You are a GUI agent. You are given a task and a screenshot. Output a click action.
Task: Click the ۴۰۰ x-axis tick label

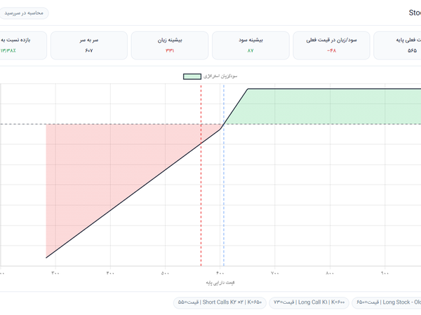110,273
